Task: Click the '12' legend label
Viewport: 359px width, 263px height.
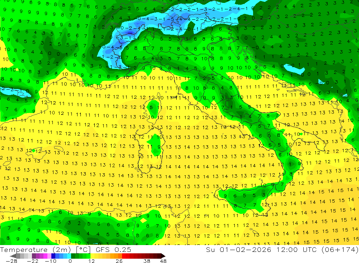Action: click(91, 261)
